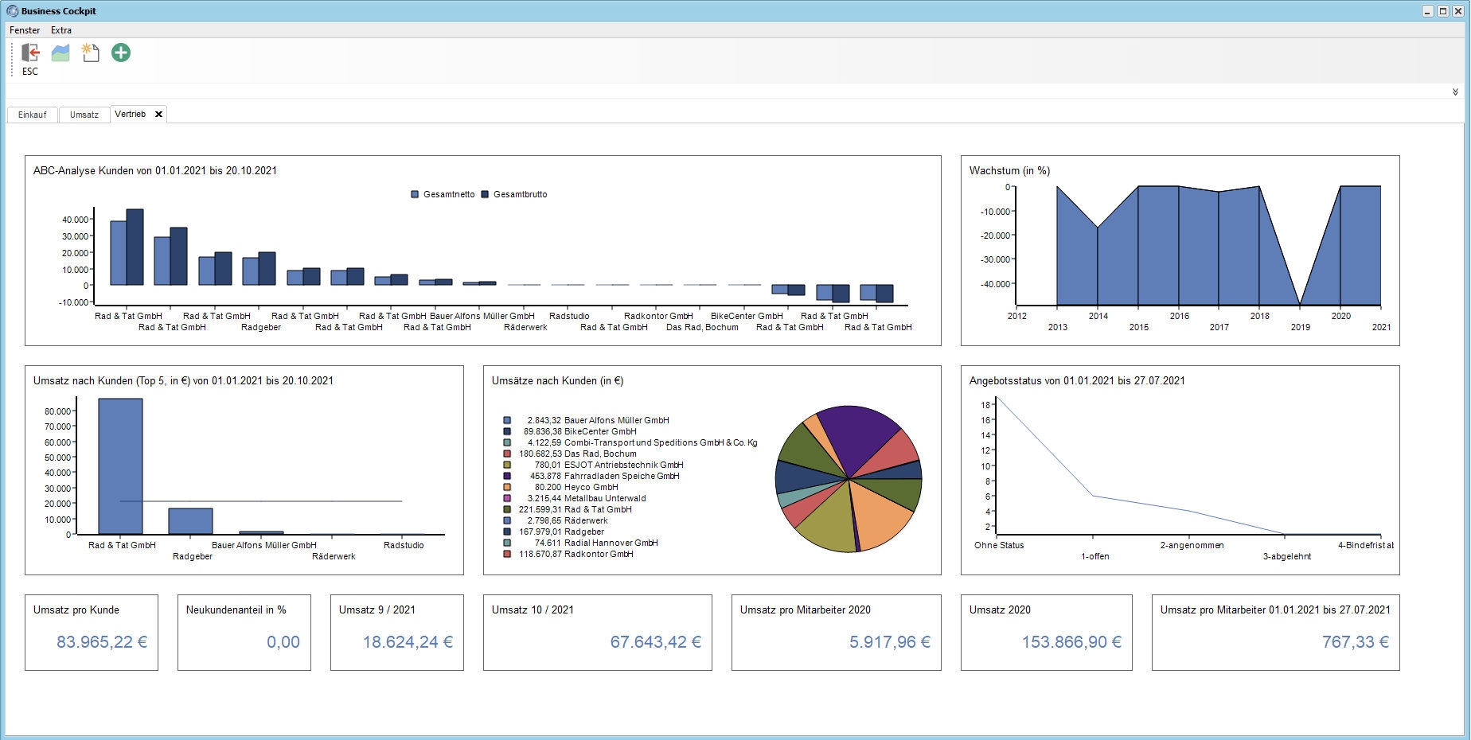The image size is (1471, 740).
Task: Click the Radstudio label in ABC-Analyse chart
Action: tap(569, 316)
